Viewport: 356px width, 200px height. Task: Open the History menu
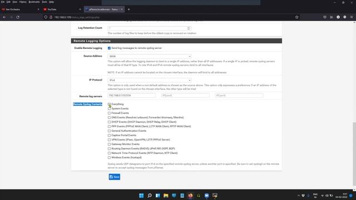(23, 2)
